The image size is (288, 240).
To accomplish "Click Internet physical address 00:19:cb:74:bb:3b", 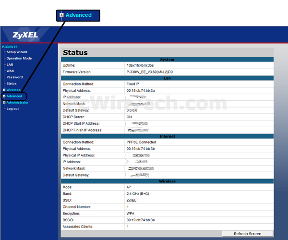I will [141, 149].
